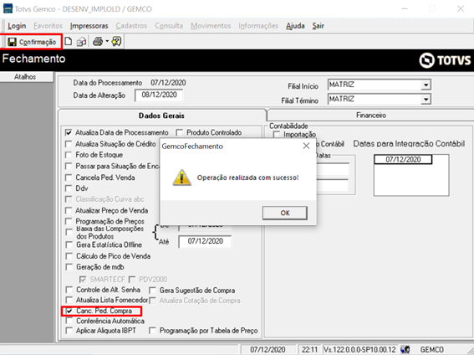Expand the Filial Término dropdown
Image resolution: width=474 pixels, height=355 pixels.
click(426, 100)
